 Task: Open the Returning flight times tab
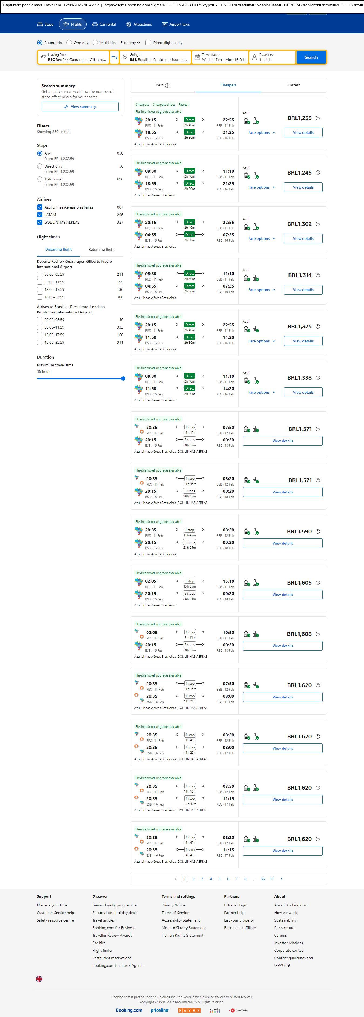(x=101, y=250)
